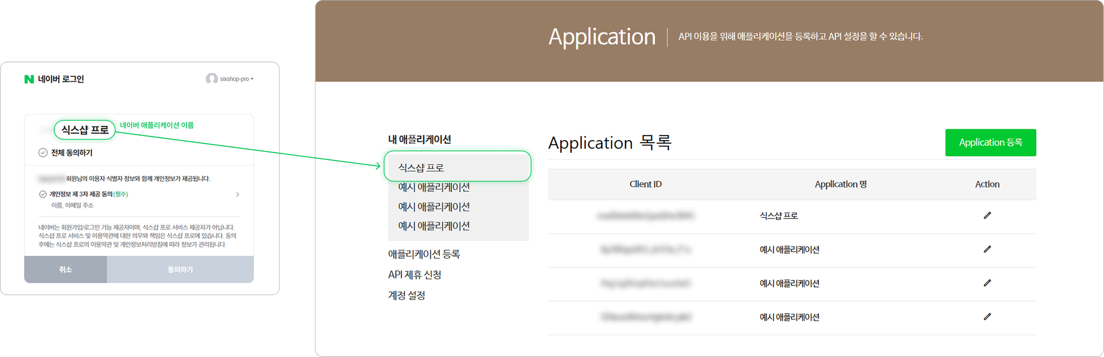Open the 애플리케이션 등록 menu item
Screen dimensions: 1104x357
pyautogui.click(x=424, y=254)
